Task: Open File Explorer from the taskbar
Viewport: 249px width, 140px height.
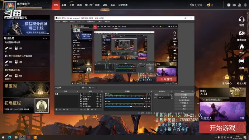Action: 16,137
